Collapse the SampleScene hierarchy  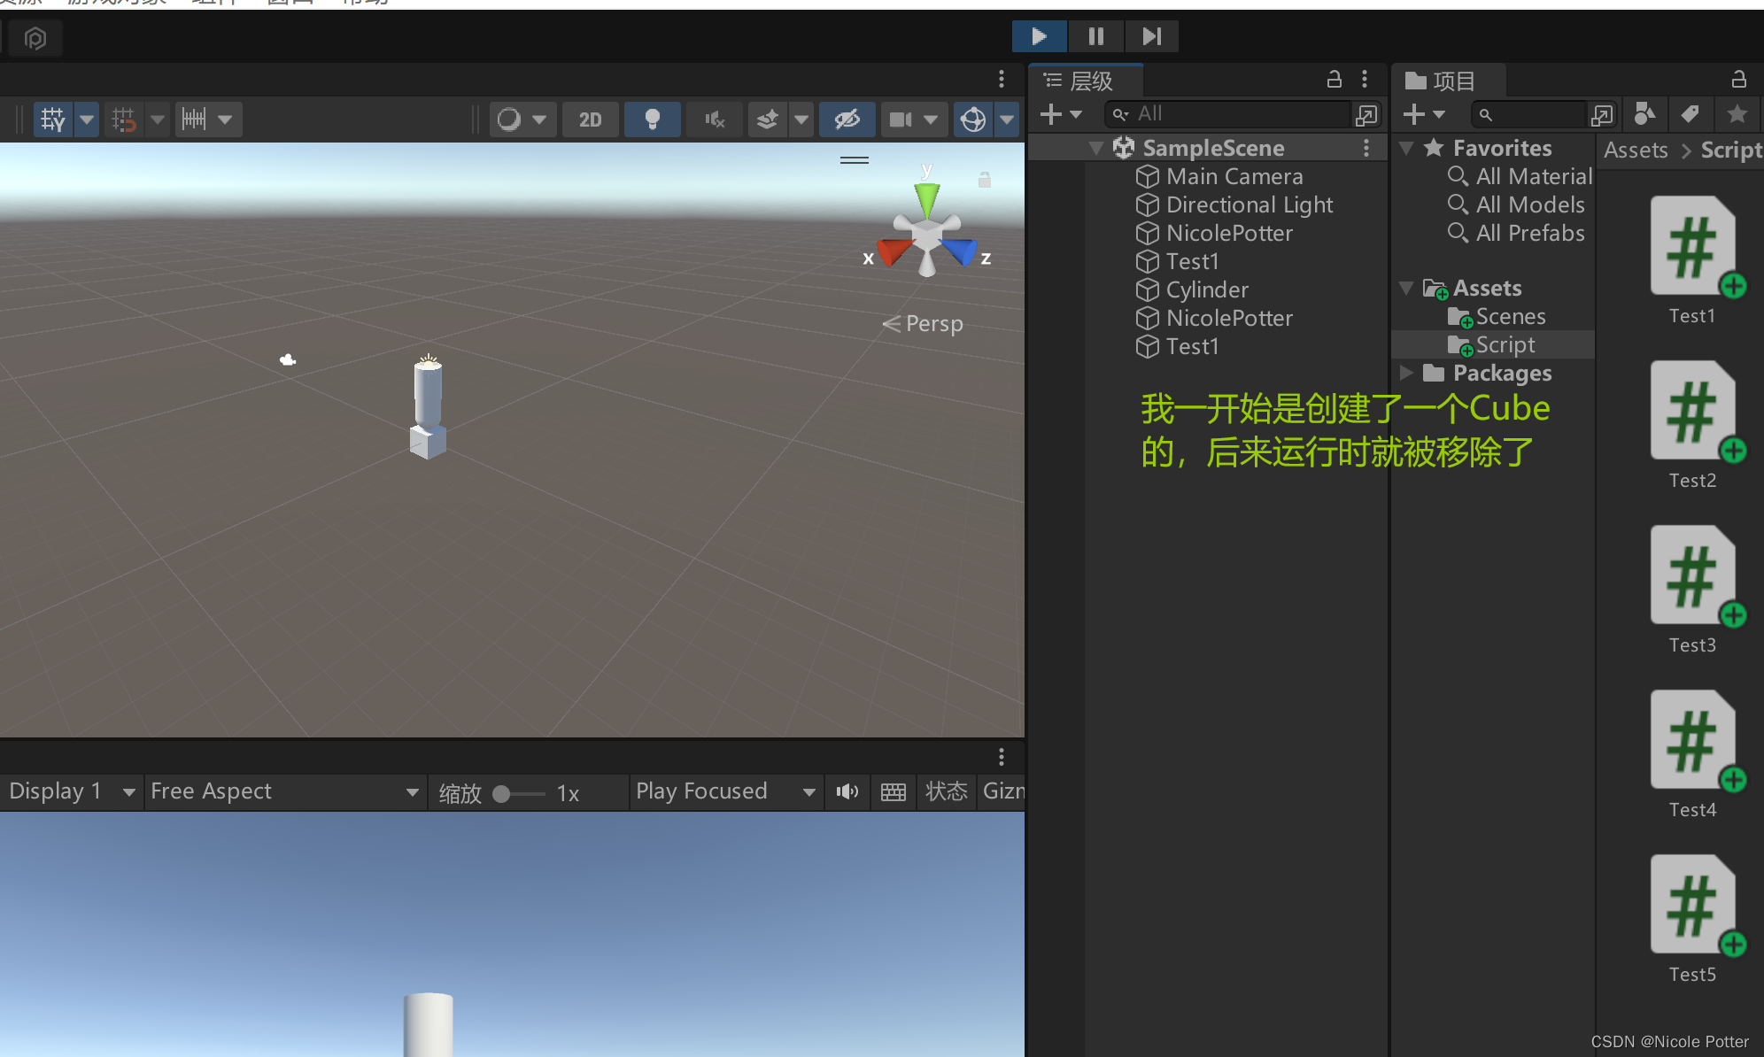click(x=1096, y=148)
